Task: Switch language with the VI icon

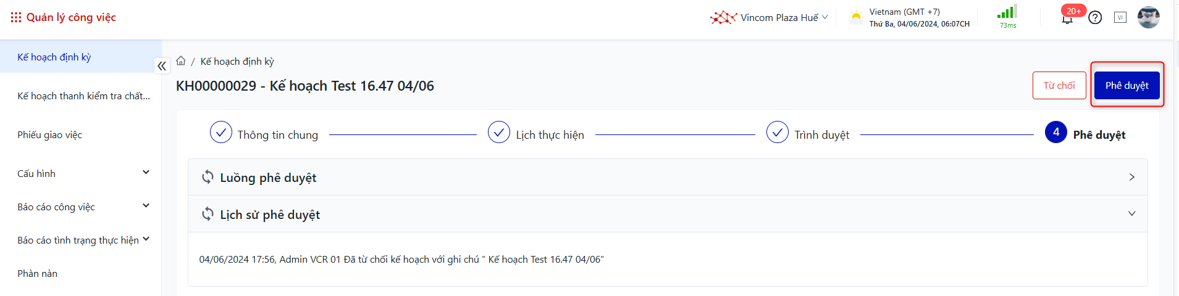Action: coord(1120,18)
